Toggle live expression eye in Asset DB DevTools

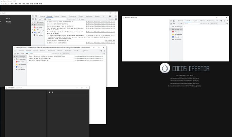(182, 24)
